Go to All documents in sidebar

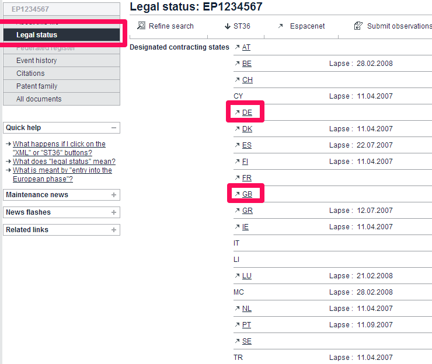pos(39,99)
